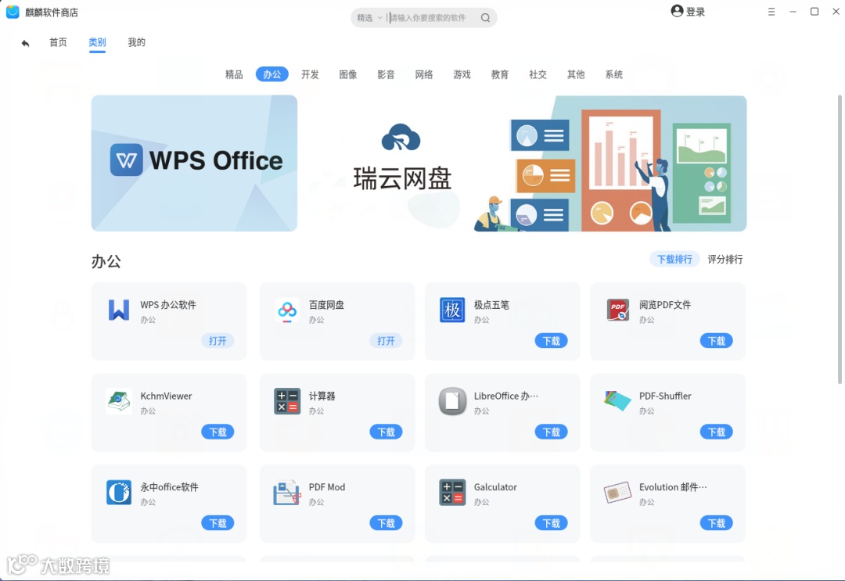845x581 pixels.
Task: Open the PDF Mod title text
Action: click(326, 486)
